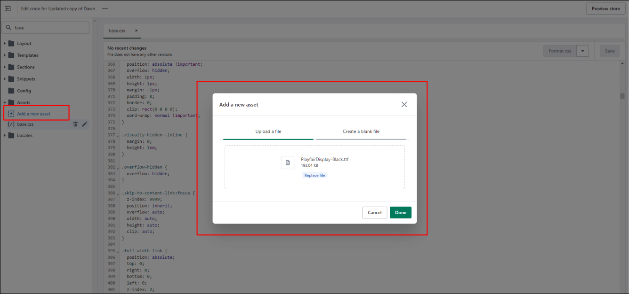This screenshot has width=629, height=294.
Task: Rename base.css using the pencil icon
Action: [85, 124]
